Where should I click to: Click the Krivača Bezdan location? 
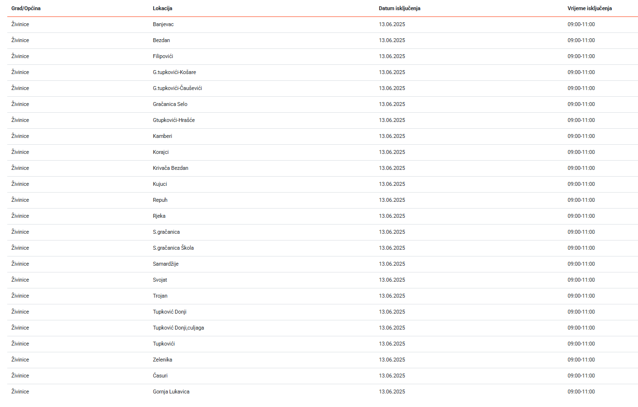point(170,168)
